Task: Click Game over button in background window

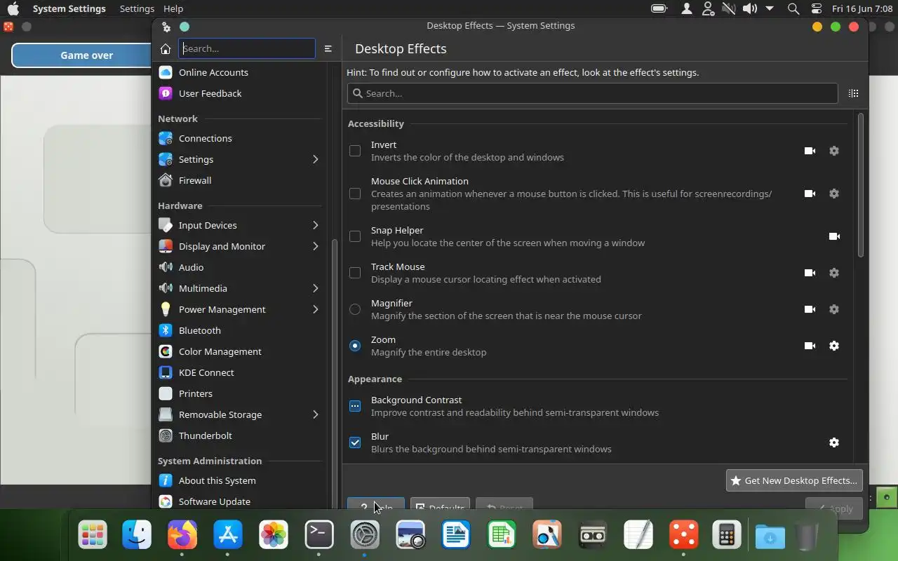Action: (86, 55)
